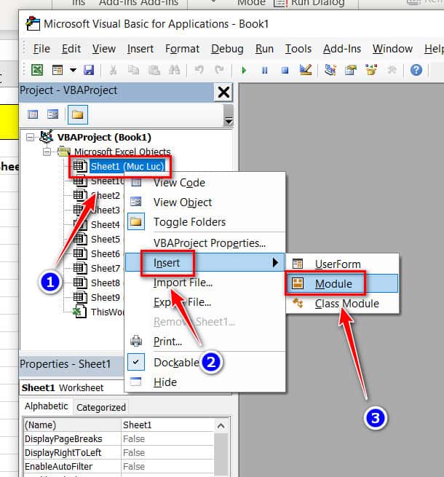The image size is (444, 477).
Task: Open the Insert object dropdown arrow in the toolbar
Action: 73,70
